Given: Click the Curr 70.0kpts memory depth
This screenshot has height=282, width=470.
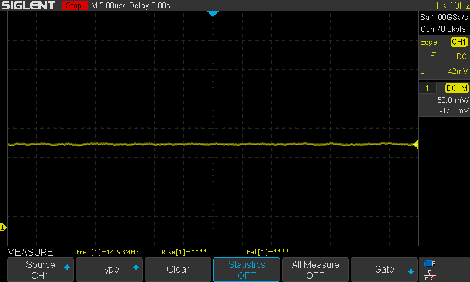Looking at the screenshot, I should pos(444,29).
